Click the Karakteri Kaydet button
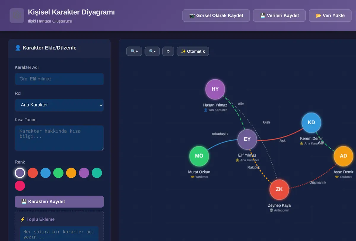This screenshot has width=356, height=241. [x=59, y=201]
